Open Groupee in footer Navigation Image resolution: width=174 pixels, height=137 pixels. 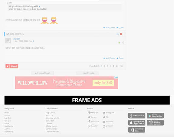(x=8, y=121)
